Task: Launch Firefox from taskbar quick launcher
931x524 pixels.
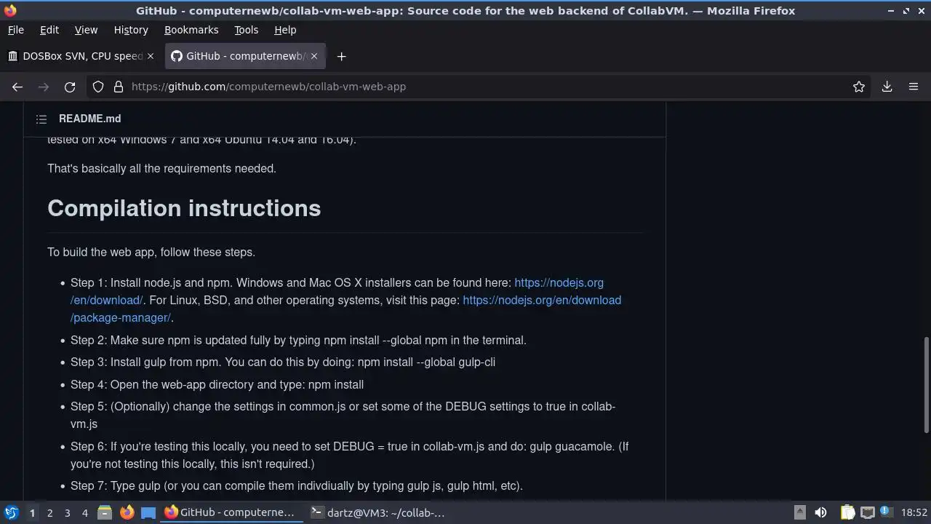Action: point(127,513)
